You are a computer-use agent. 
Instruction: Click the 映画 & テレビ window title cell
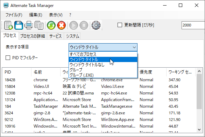pyautogui.click(x=74, y=86)
